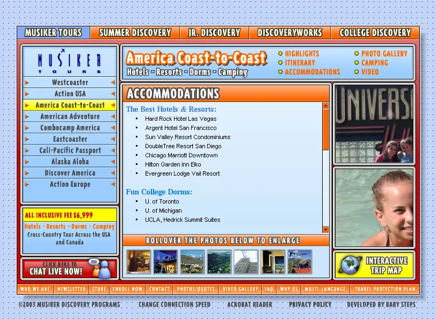The height and width of the screenshot is (319, 436).
Task: Open the Video Gallery link
Action: pyautogui.click(x=240, y=289)
